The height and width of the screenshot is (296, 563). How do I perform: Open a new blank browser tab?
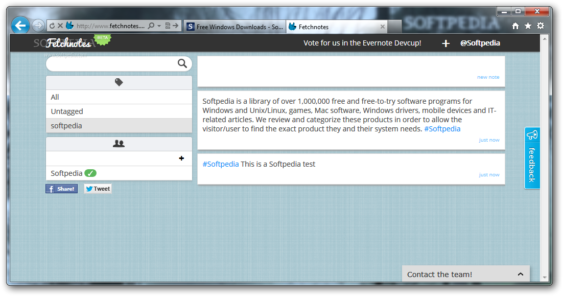click(394, 27)
